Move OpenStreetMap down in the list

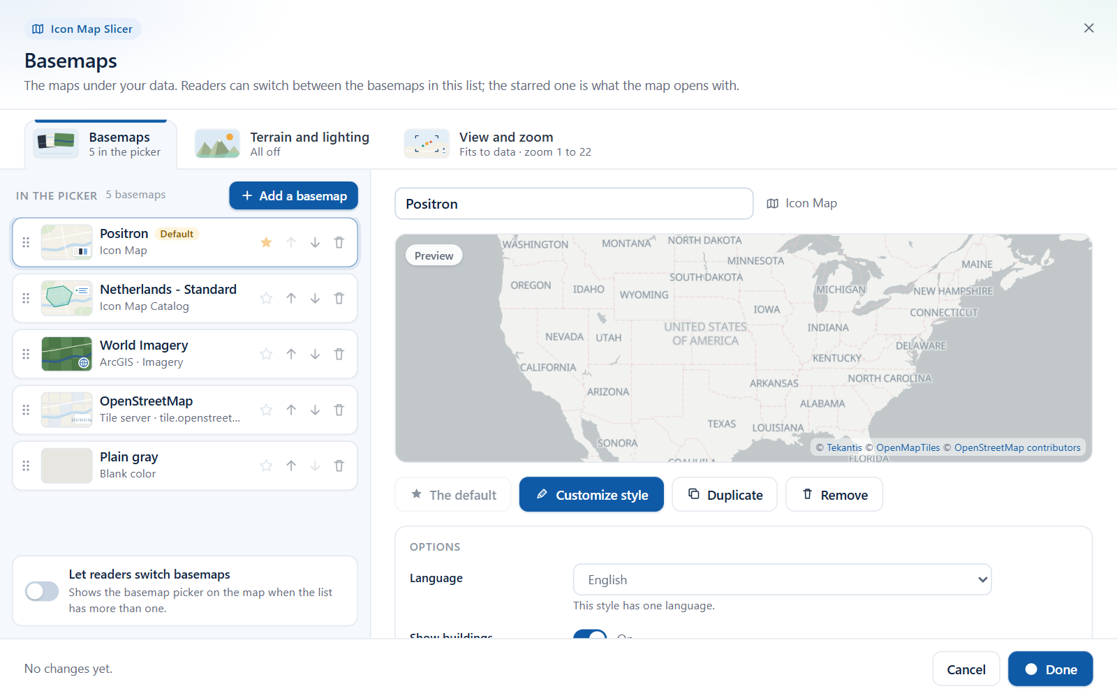pos(315,410)
